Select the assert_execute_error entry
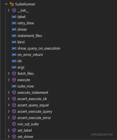The image size is (117, 140). click(34, 118)
